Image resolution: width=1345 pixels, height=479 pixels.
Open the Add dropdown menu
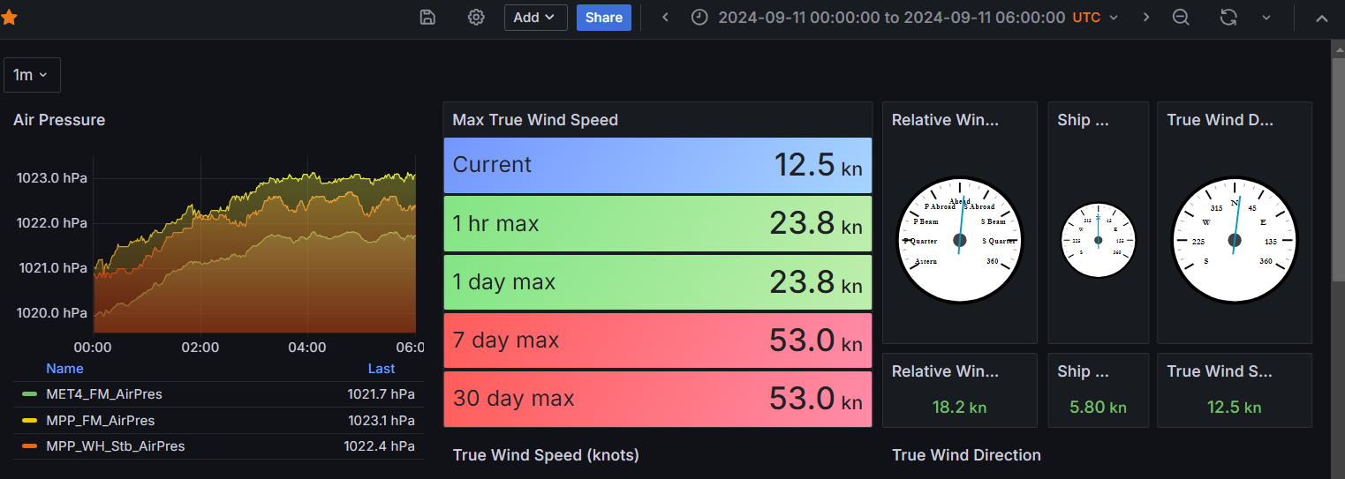tap(535, 17)
